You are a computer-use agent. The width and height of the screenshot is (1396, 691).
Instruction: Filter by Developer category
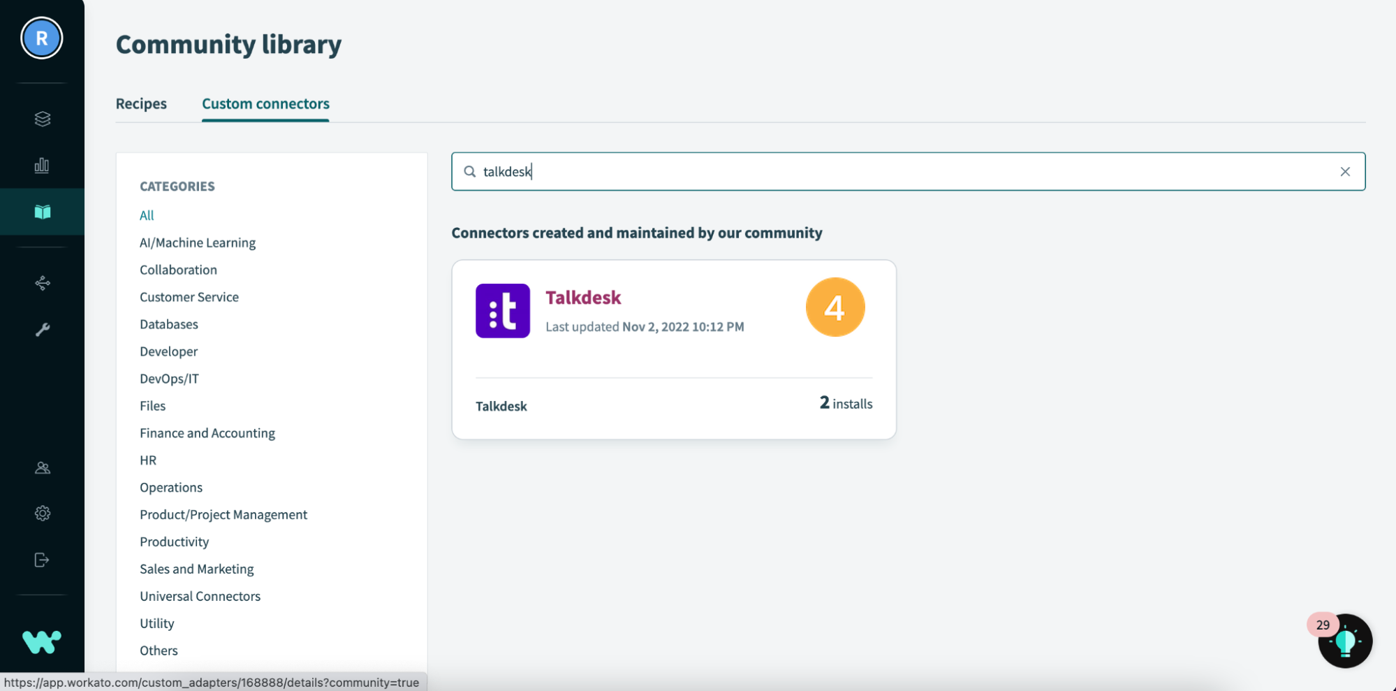(x=168, y=351)
